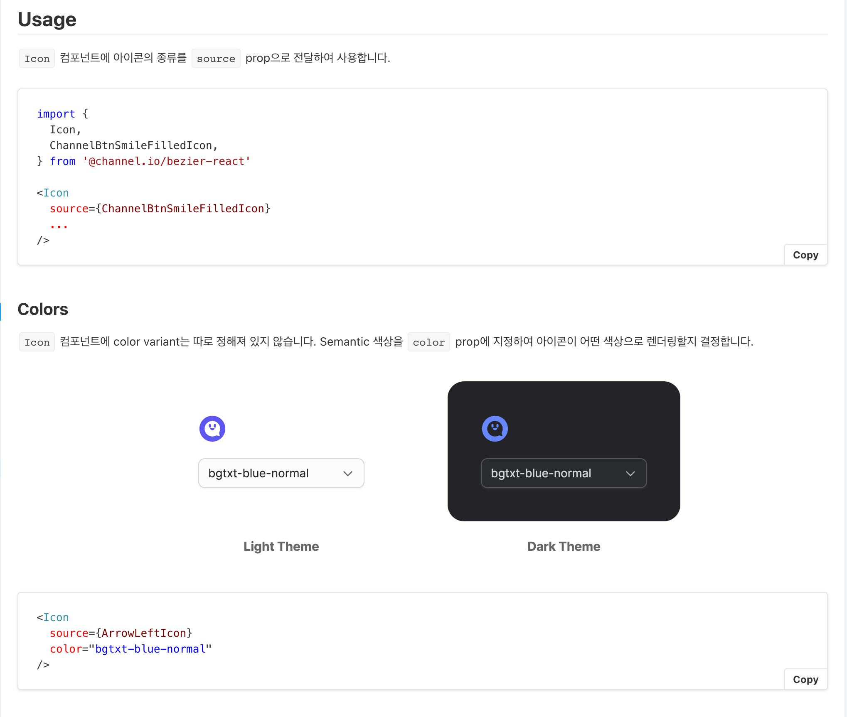
Task: Click the chevron arrow in light theme select
Action: point(348,474)
